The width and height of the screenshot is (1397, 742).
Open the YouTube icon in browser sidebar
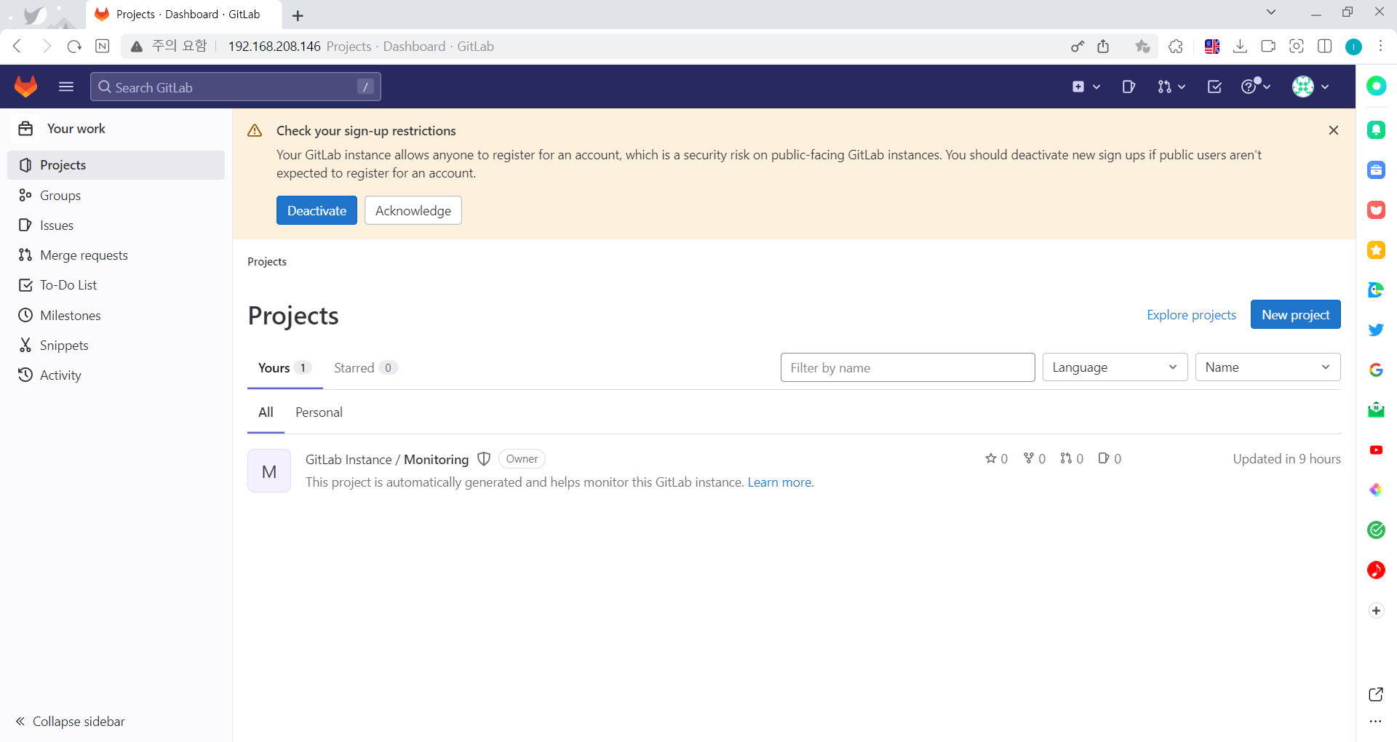(x=1376, y=450)
